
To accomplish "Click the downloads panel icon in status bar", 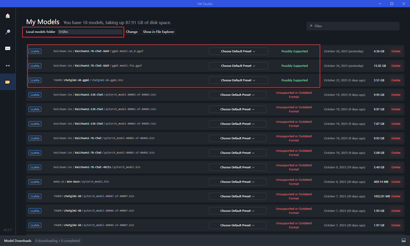I will click(x=404, y=240).
